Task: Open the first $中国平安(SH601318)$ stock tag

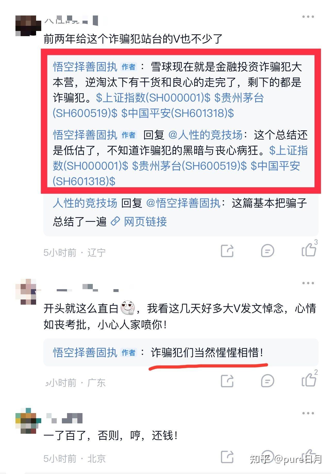Action: click(x=178, y=113)
